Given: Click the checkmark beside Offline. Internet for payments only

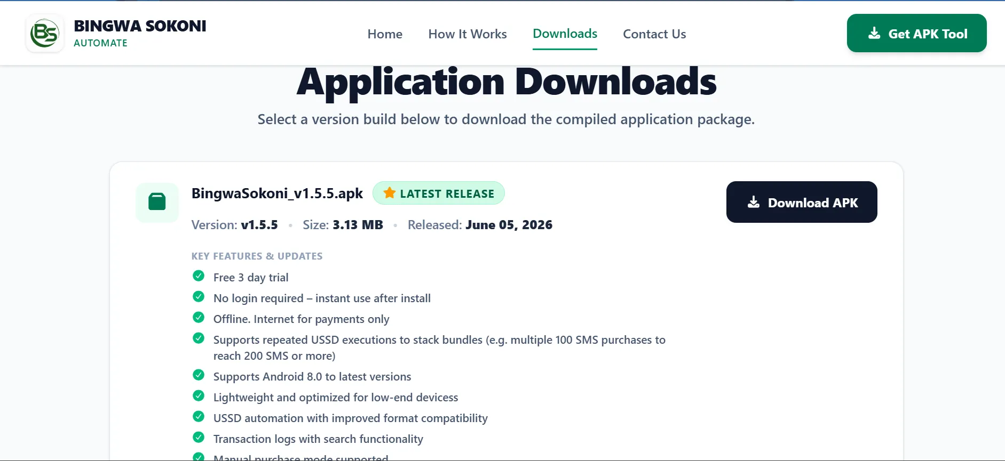Looking at the screenshot, I should [199, 317].
